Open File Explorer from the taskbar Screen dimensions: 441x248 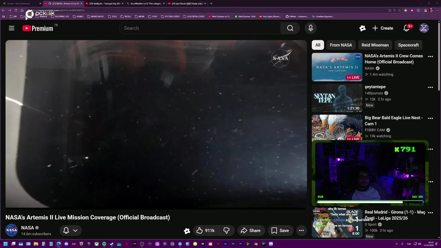[x=36, y=244]
